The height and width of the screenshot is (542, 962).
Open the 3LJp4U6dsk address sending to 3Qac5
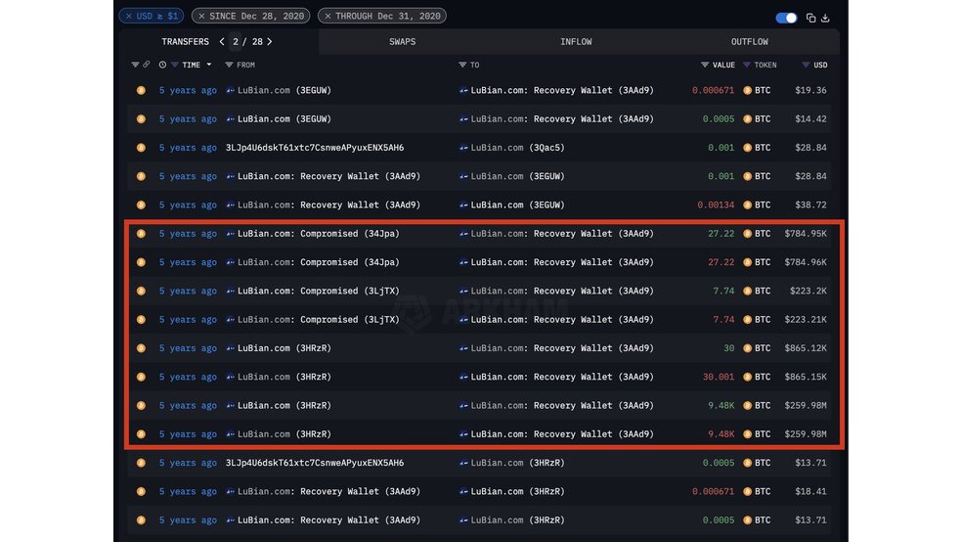click(315, 148)
